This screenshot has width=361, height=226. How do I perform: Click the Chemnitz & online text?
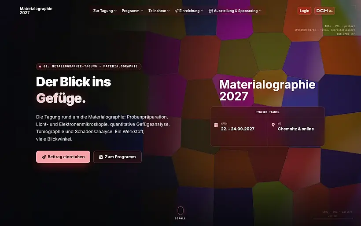(x=296, y=129)
